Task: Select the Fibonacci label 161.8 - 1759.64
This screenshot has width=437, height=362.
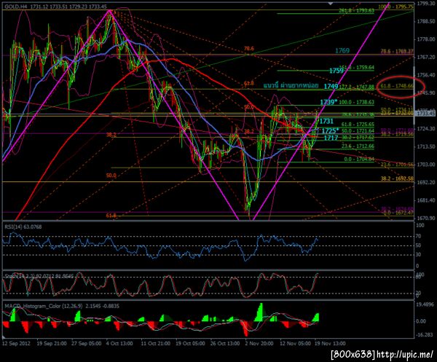Action: (356, 68)
